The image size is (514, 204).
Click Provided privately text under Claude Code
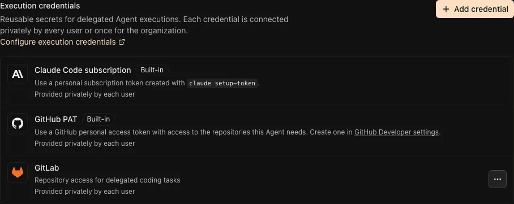[84, 94]
